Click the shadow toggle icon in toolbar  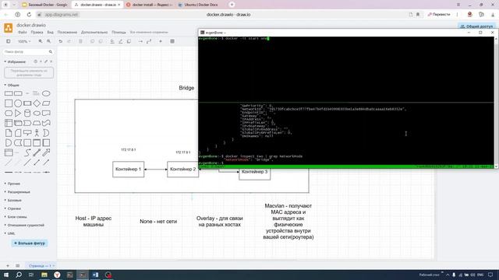pyautogui.click(x=129, y=41)
